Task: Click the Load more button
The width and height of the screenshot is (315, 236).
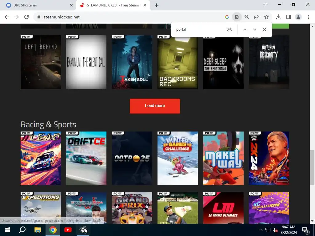Action: pos(155,106)
